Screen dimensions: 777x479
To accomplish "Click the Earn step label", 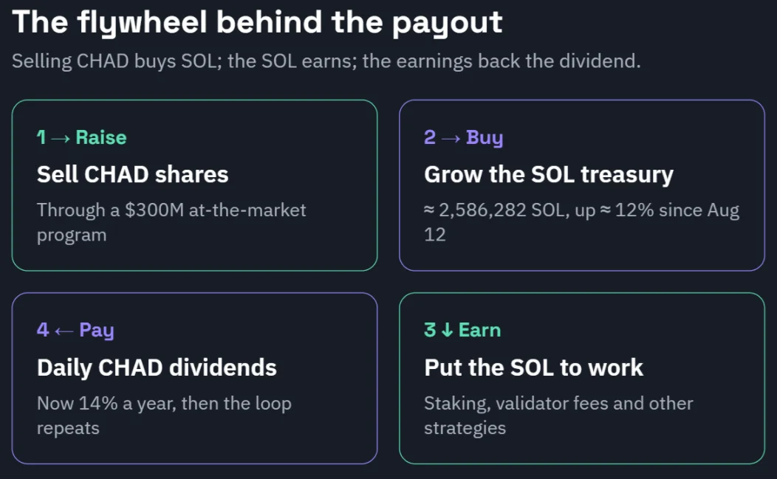I will (479, 330).
